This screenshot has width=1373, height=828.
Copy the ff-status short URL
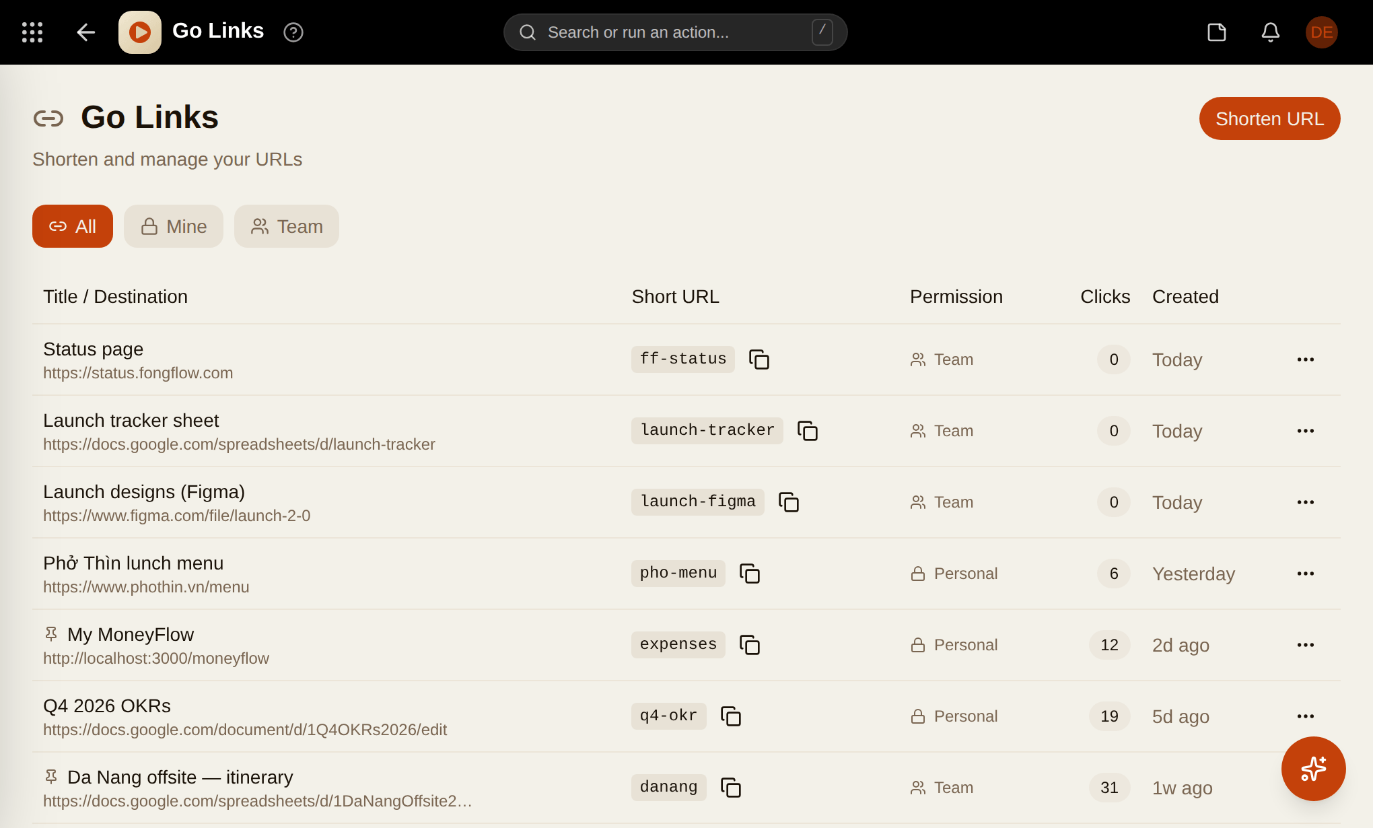click(759, 359)
